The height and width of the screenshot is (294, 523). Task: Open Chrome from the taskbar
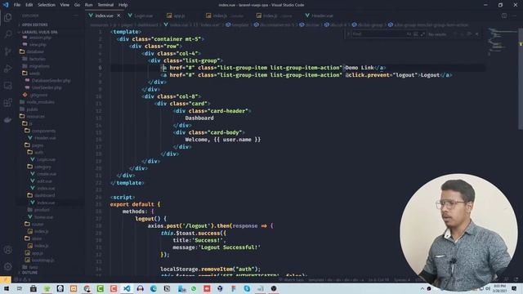87,288
